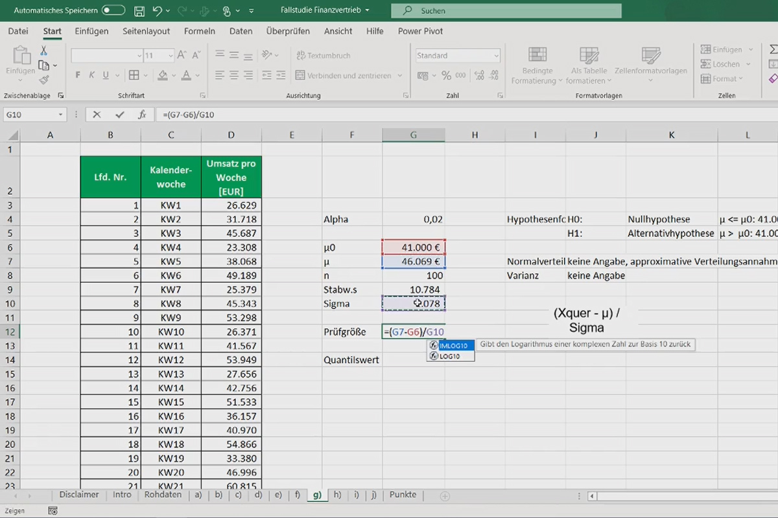Screen dimensions: 778x518
Task: Add decimal place icon
Action: [x=480, y=75]
